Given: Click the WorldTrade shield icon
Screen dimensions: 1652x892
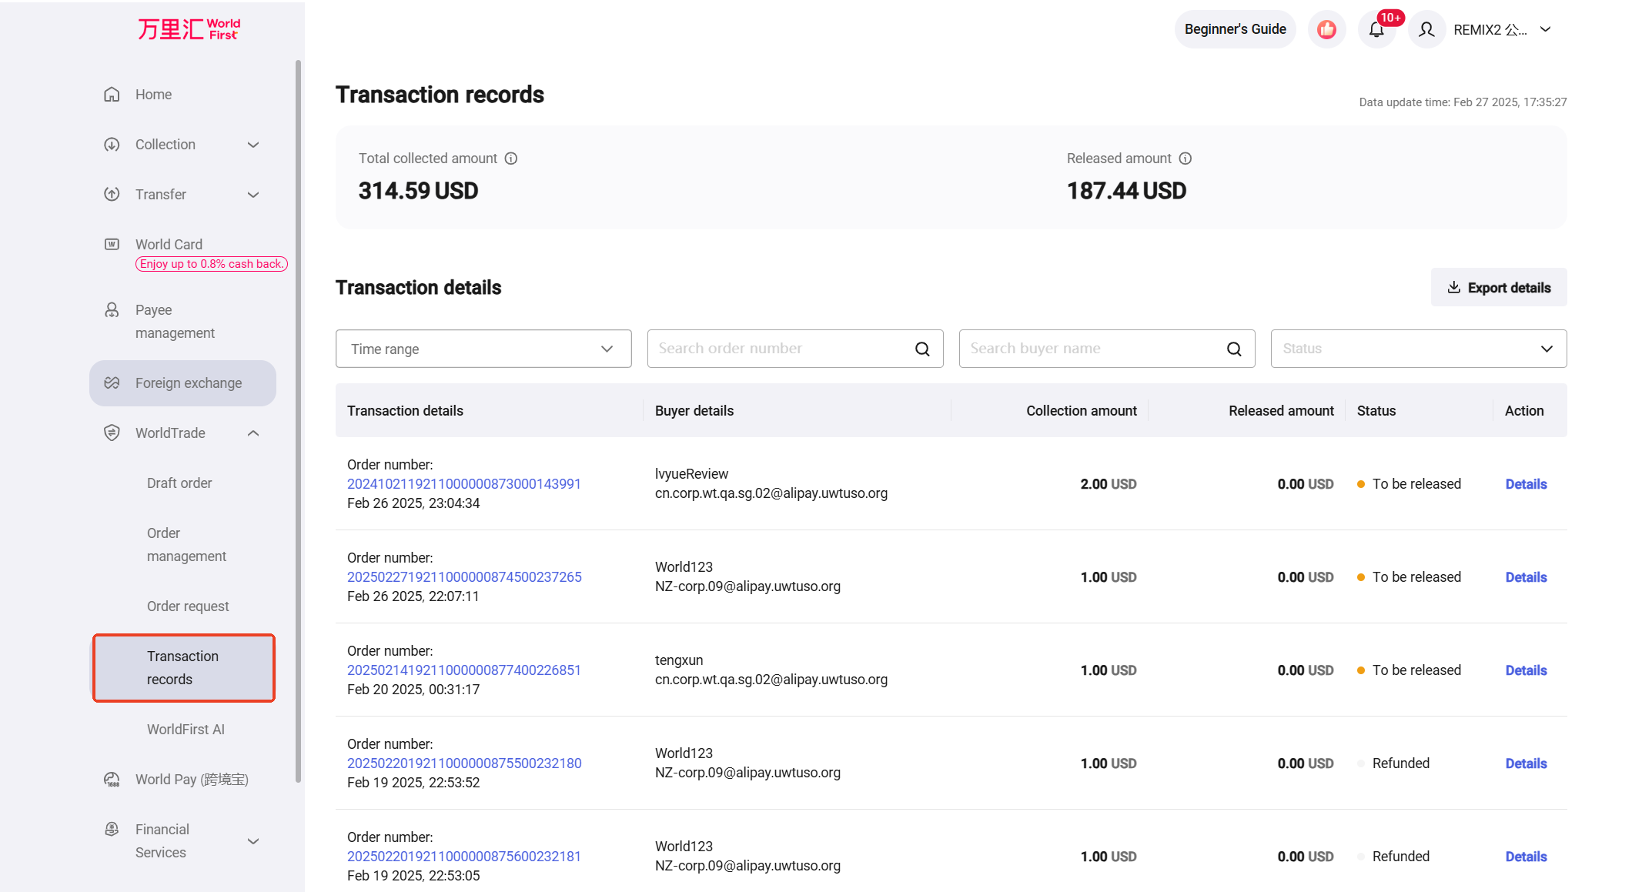Looking at the screenshot, I should (x=112, y=433).
